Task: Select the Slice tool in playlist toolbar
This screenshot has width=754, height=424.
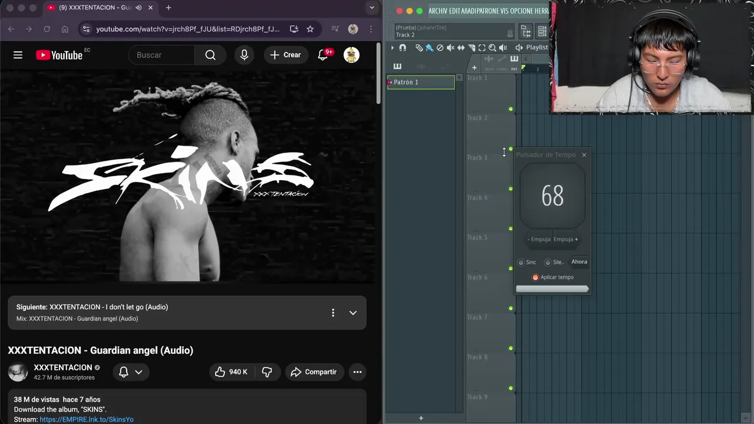Action: [472, 48]
